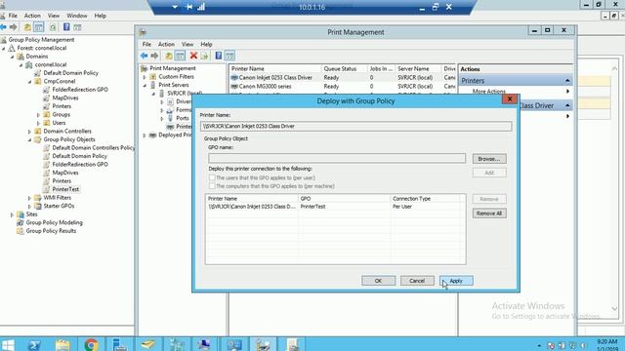Click red Delete X icon in Print Management toolbar

(x=193, y=56)
